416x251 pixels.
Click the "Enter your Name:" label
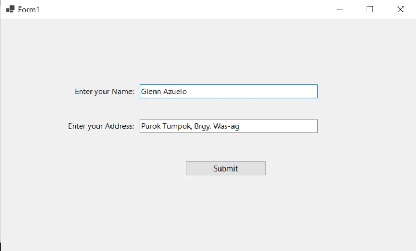pos(104,91)
